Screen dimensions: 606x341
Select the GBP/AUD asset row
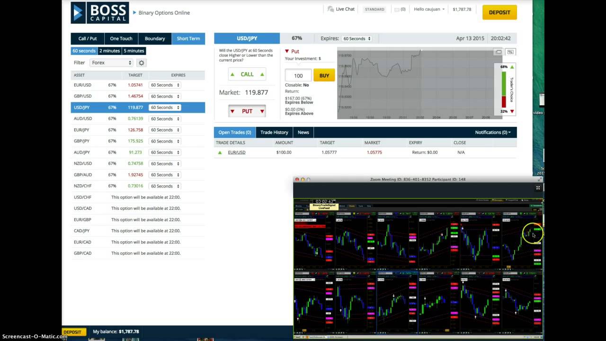(x=138, y=175)
